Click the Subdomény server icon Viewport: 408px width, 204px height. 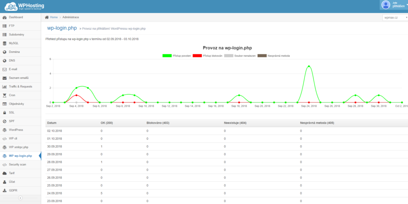4,35
